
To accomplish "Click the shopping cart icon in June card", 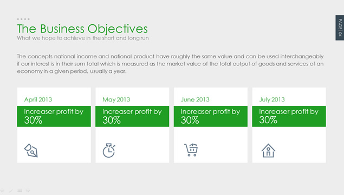I will click(191, 150).
